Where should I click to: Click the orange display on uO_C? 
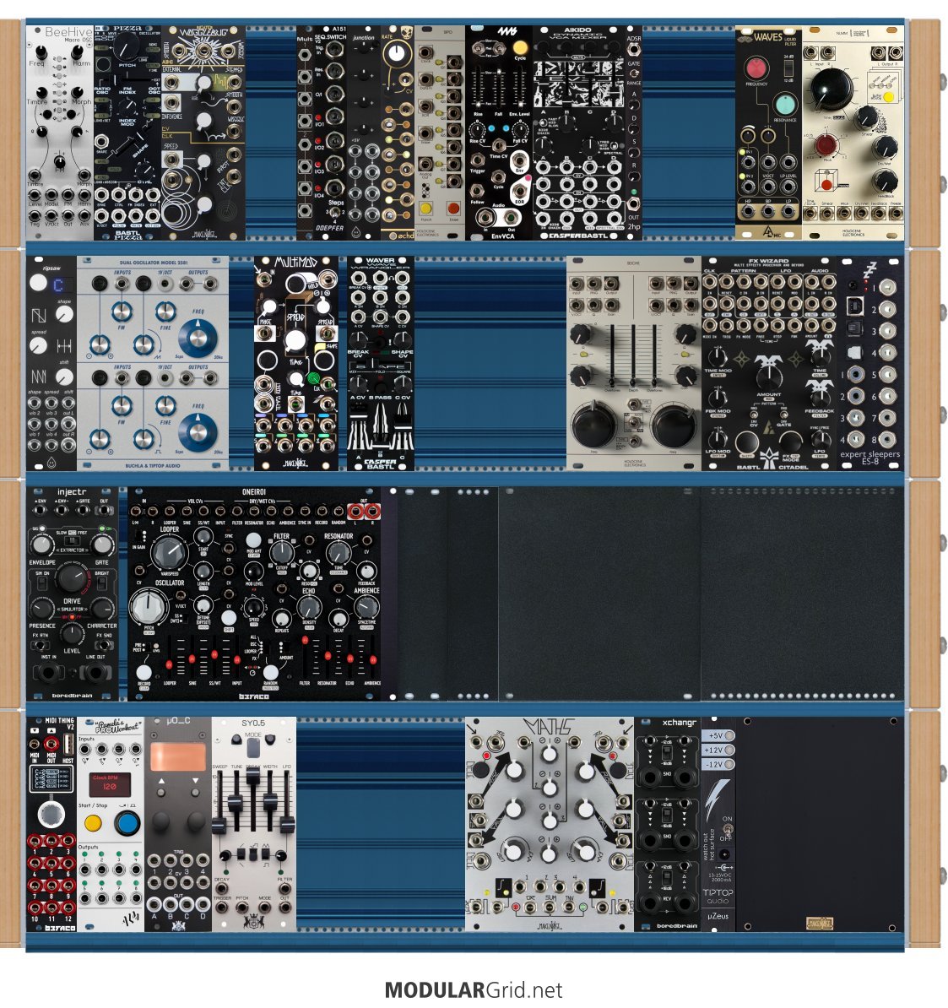click(x=178, y=756)
